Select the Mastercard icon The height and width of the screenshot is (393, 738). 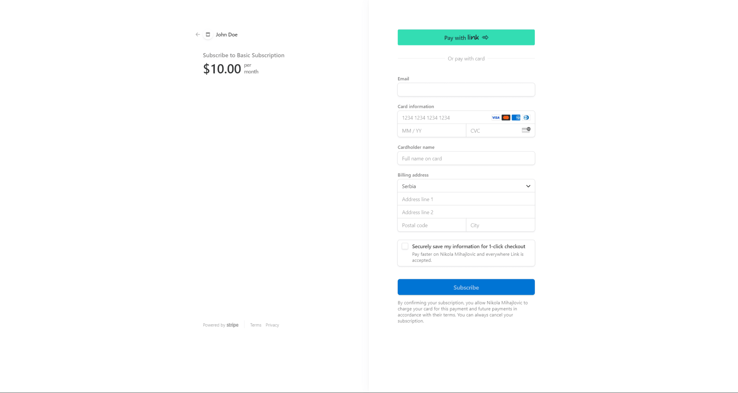click(506, 117)
